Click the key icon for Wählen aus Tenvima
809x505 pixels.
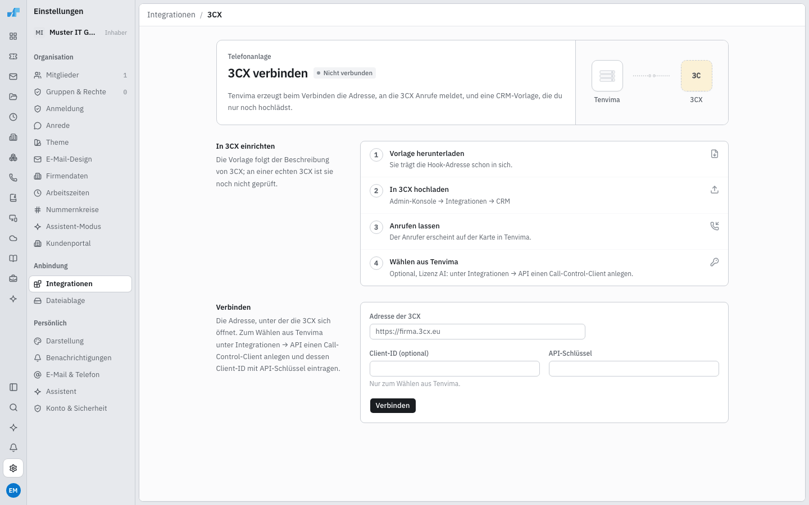(x=715, y=262)
